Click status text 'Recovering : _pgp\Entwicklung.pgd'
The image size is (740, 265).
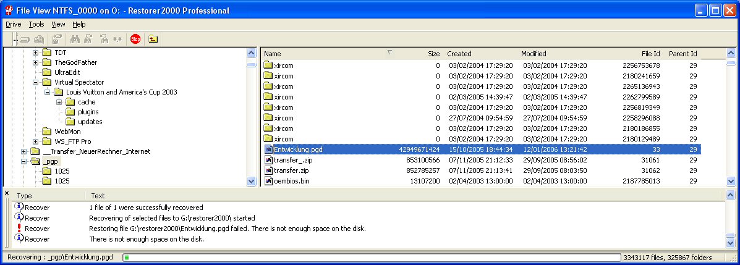point(61,258)
